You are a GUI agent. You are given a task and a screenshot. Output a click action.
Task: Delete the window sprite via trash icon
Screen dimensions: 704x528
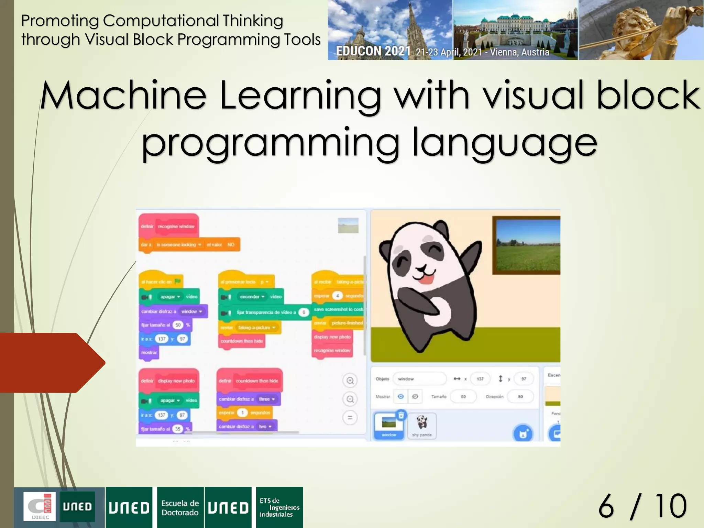[x=401, y=415]
